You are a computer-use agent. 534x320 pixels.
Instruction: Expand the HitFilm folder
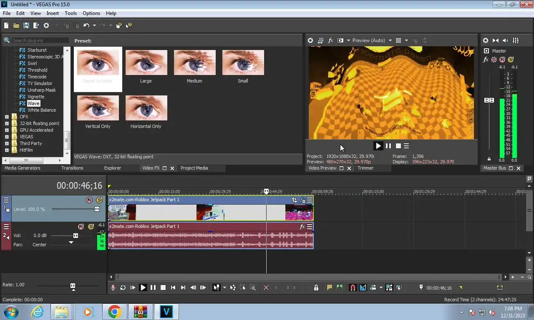(7, 150)
